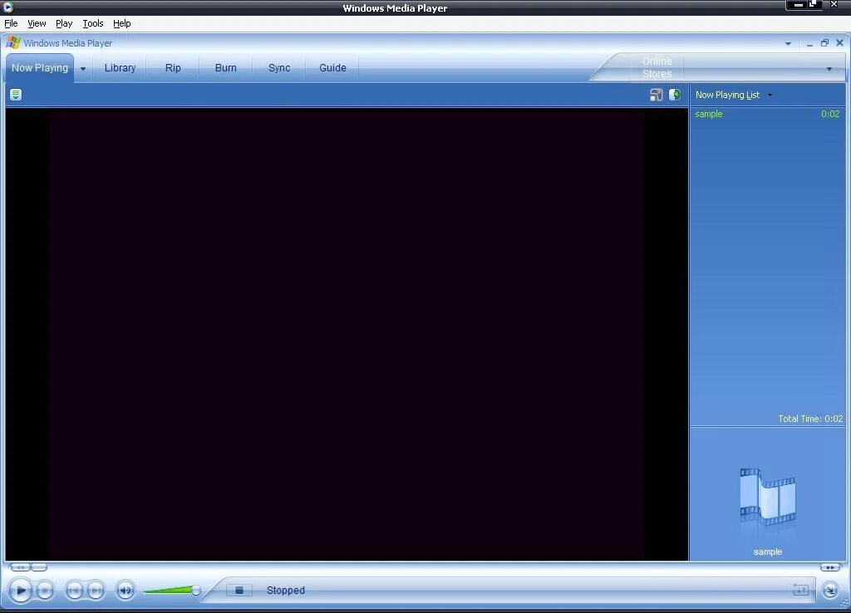Click the film strip thumbnail for sample
851x613 pixels.
(x=767, y=497)
